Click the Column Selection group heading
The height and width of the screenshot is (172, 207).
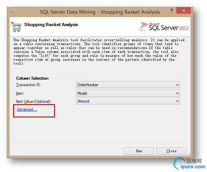click(32, 78)
